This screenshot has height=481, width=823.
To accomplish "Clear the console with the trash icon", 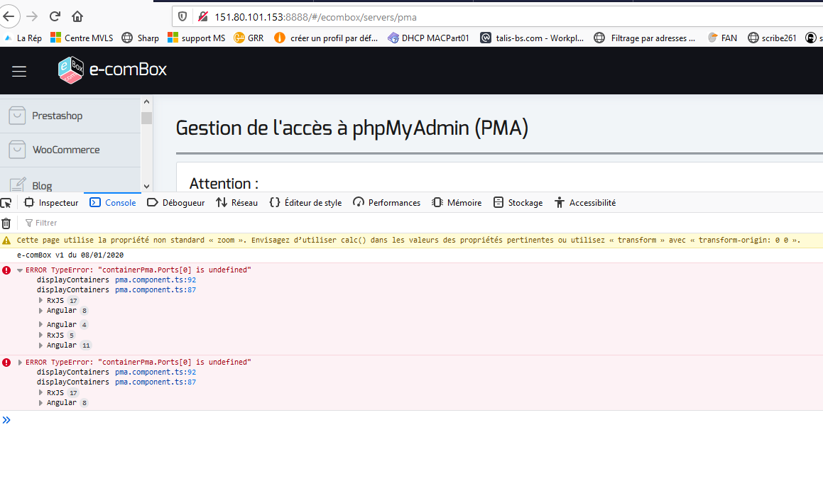I will [6, 223].
